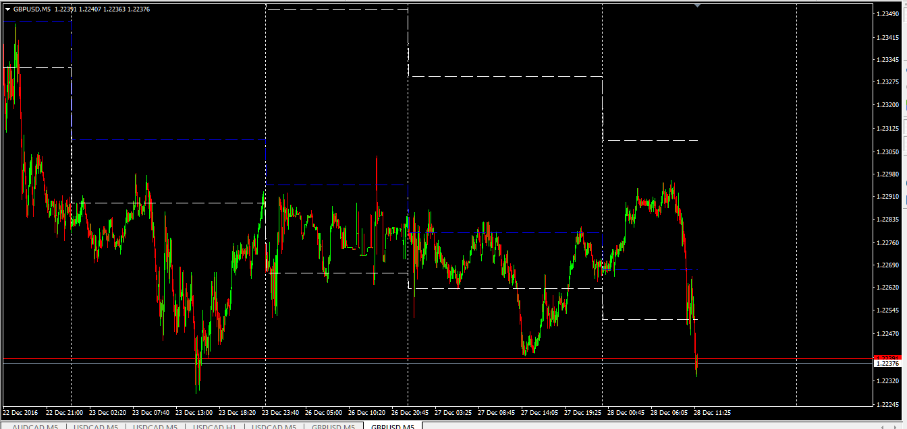Click the 1.23345 price axis value
This screenshot has width=907, height=429.
pos(887,59)
